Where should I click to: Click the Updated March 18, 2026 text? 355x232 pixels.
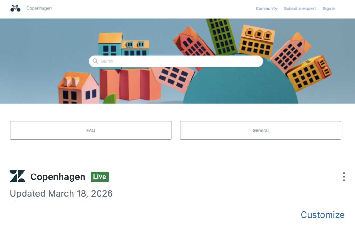click(x=61, y=193)
